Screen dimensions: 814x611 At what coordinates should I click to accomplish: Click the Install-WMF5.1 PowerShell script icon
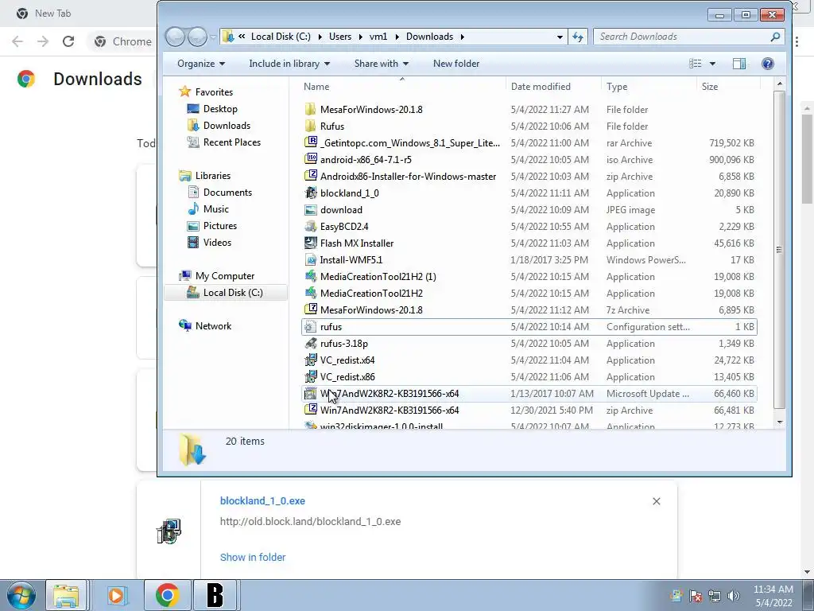(310, 260)
